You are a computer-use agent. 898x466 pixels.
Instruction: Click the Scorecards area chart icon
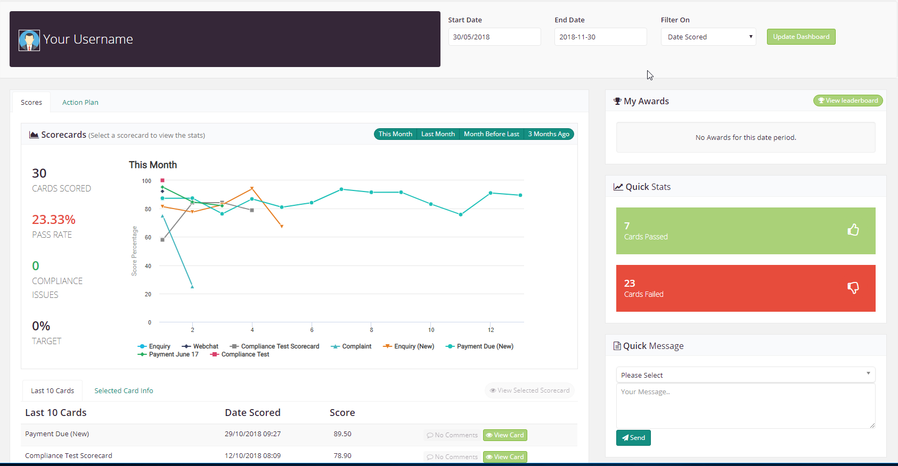pos(34,135)
